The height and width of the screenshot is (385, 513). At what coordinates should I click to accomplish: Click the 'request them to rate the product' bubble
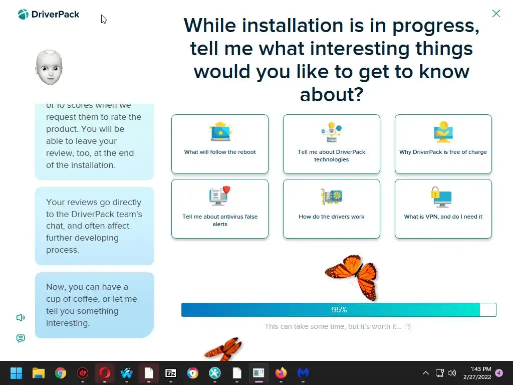click(95, 141)
